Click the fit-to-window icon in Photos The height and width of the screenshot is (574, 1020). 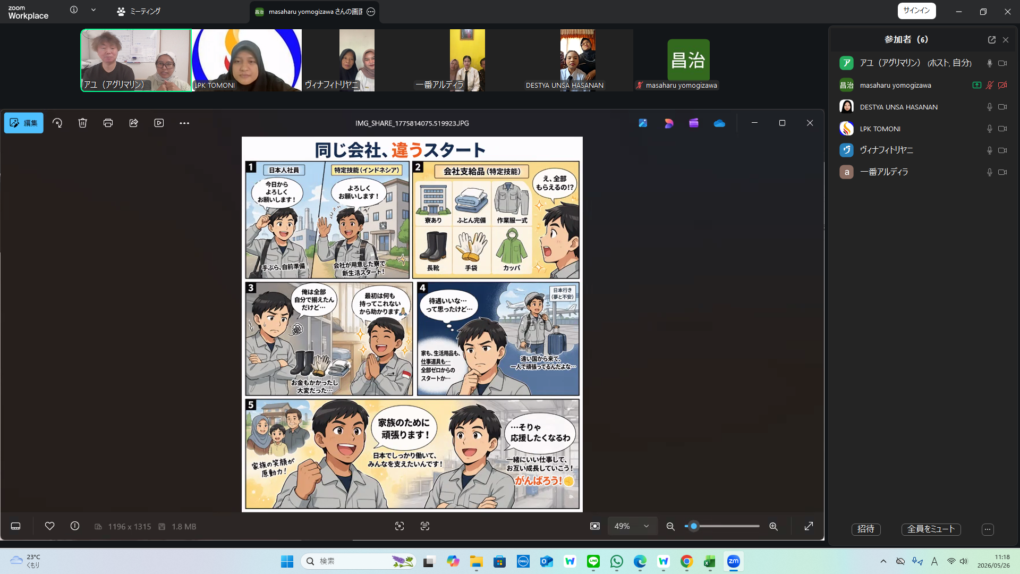click(x=595, y=526)
